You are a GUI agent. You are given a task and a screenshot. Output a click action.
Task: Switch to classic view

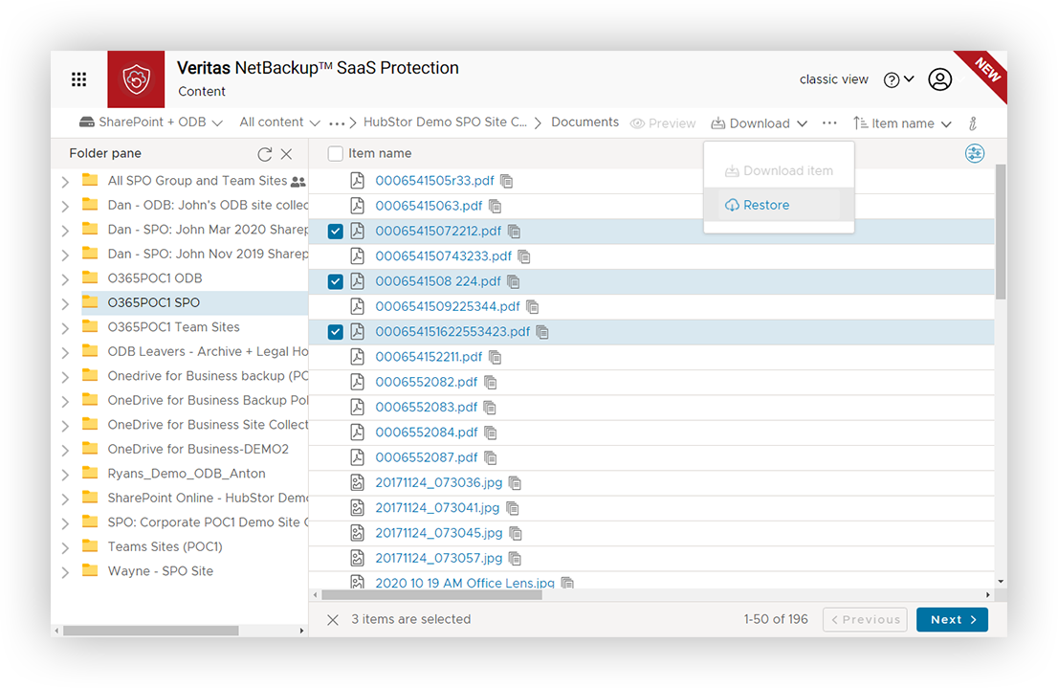pyautogui.click(x=834, y=79)
